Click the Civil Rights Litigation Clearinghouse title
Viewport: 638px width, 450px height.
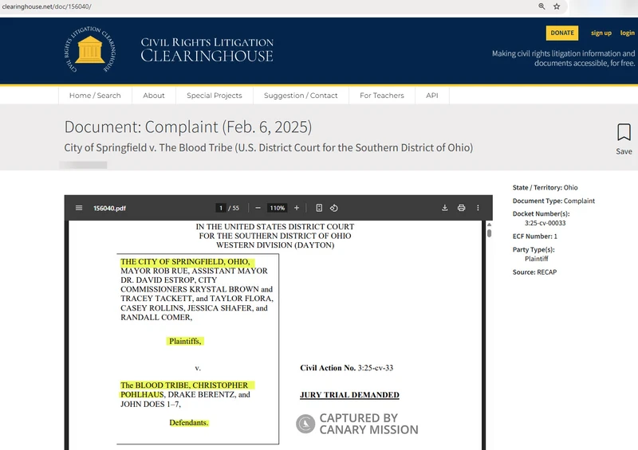click(x=207, y=49)
